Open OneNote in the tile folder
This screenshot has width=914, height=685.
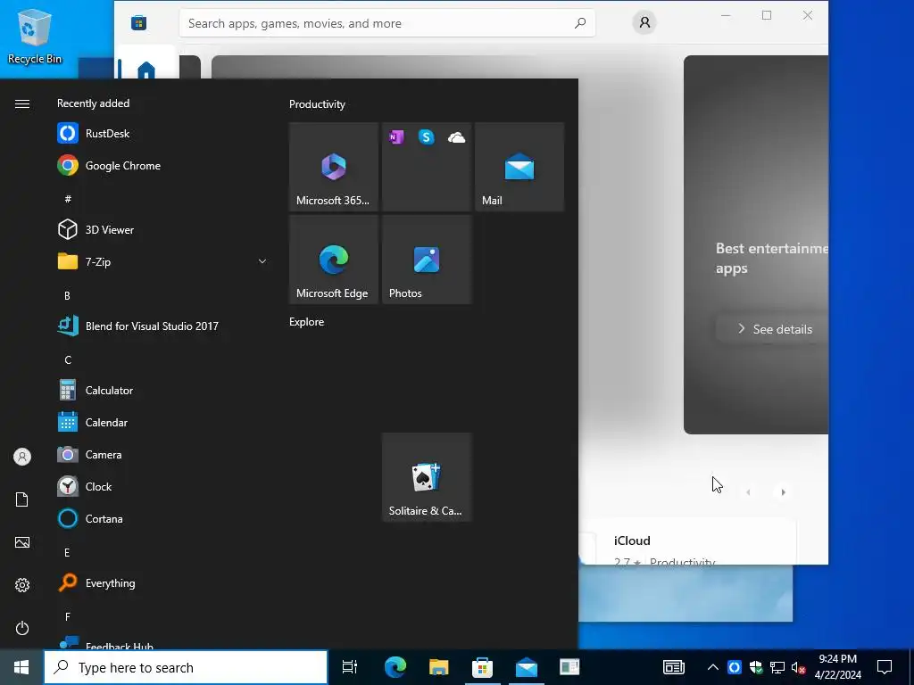tap(396, 137)
